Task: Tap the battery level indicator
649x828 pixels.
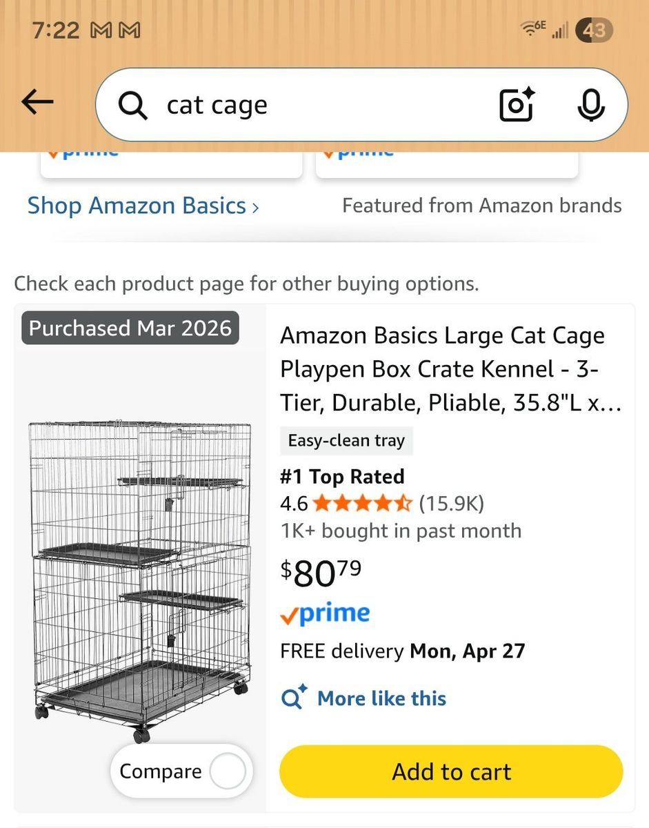Action: 595,30
